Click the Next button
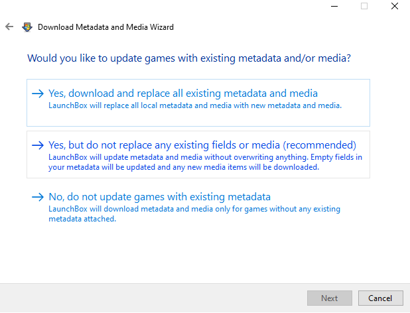 point(330,298)
